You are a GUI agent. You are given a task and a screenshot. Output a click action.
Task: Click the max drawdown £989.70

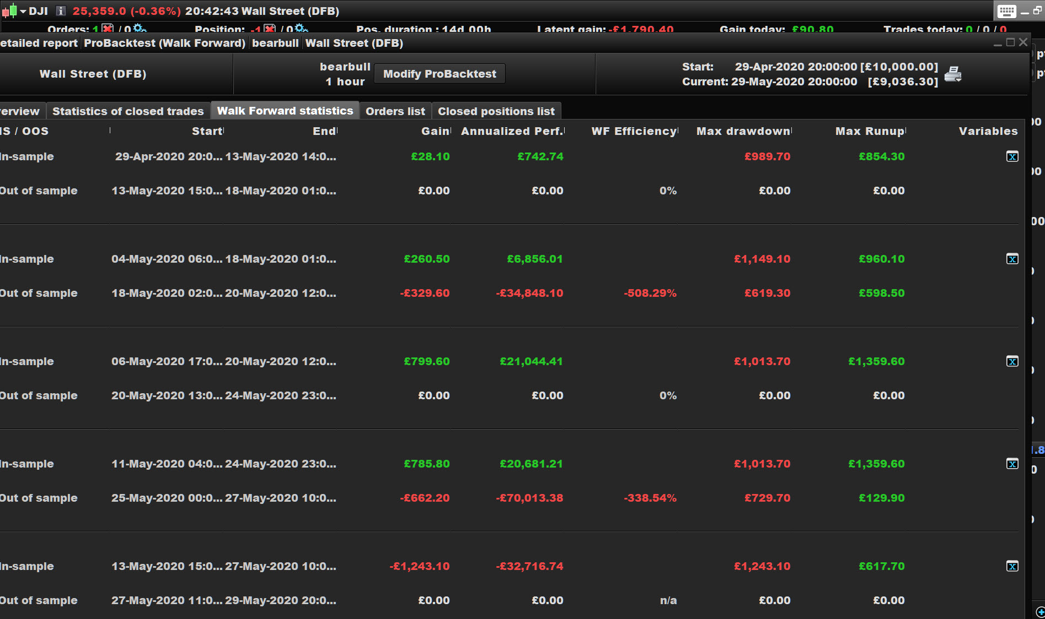click(768, 156)
